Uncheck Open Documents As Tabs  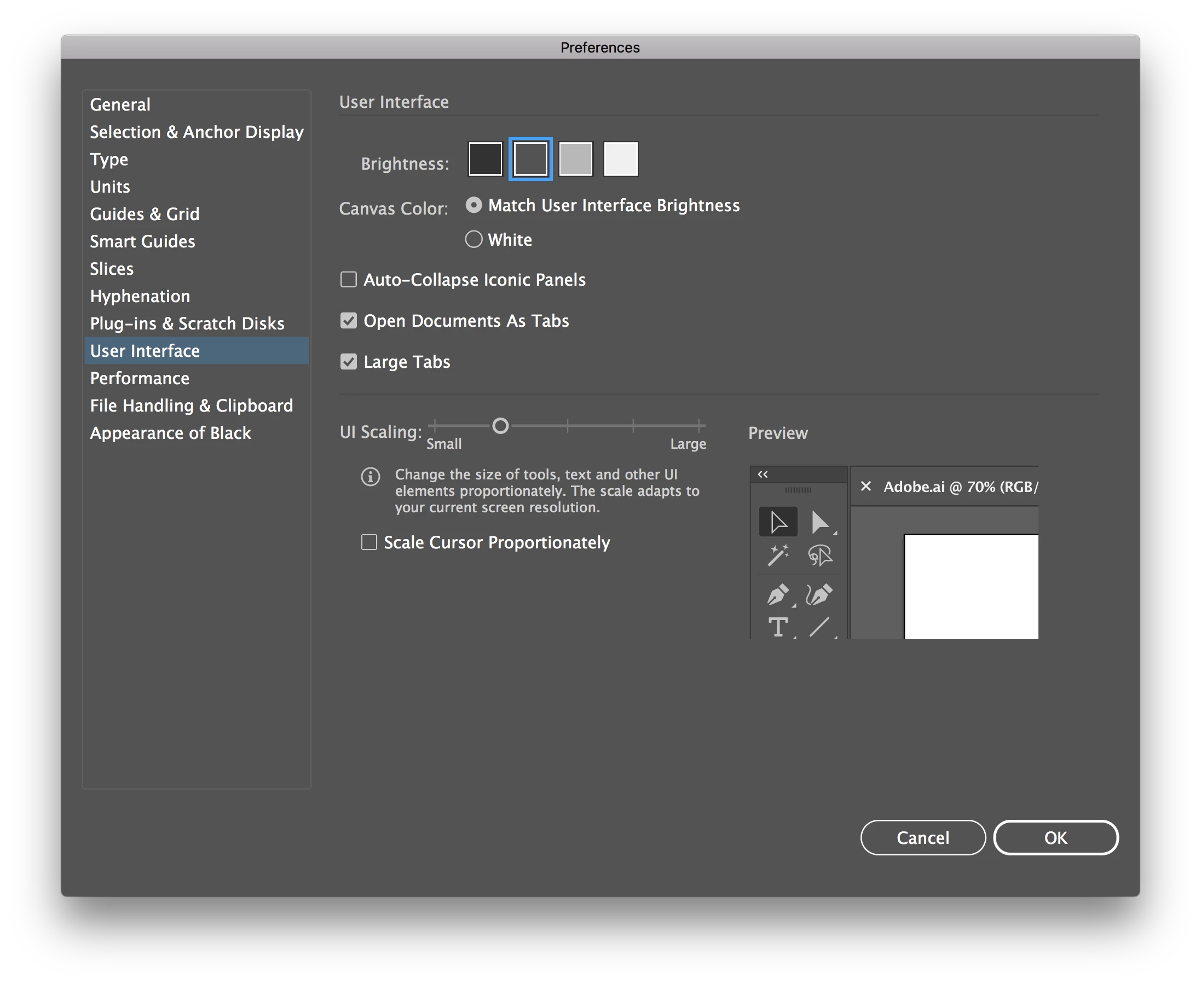pyautogui.click(x=349, y=321)
